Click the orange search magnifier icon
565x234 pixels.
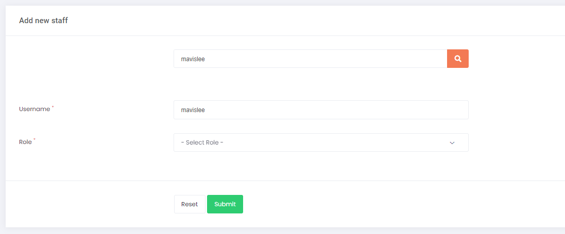457,59
